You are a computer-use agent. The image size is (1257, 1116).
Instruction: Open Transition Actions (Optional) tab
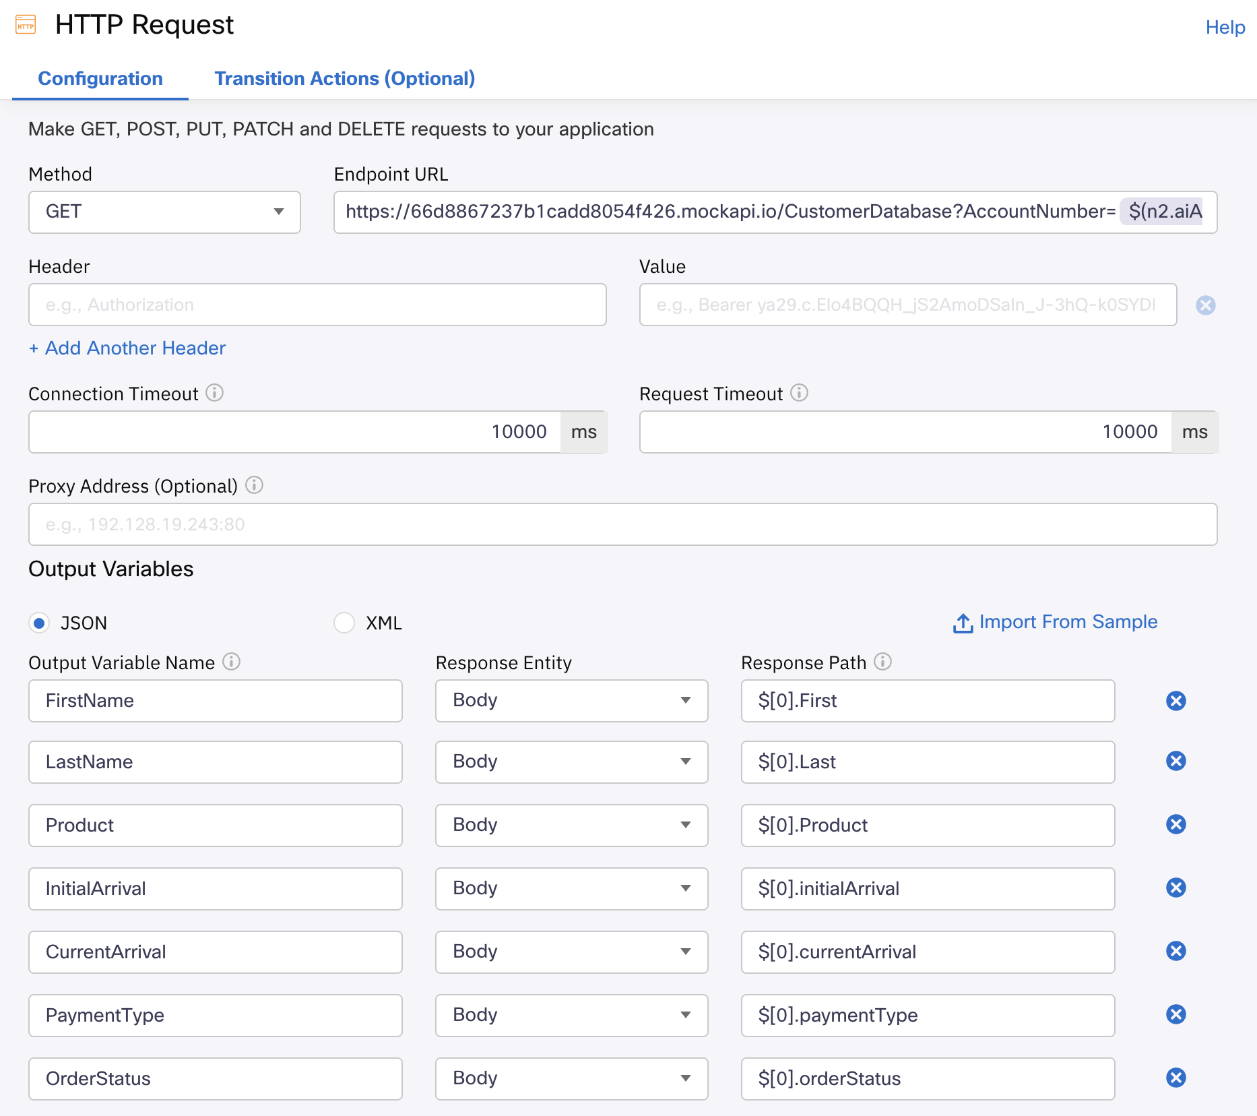(x=344, y=78)
